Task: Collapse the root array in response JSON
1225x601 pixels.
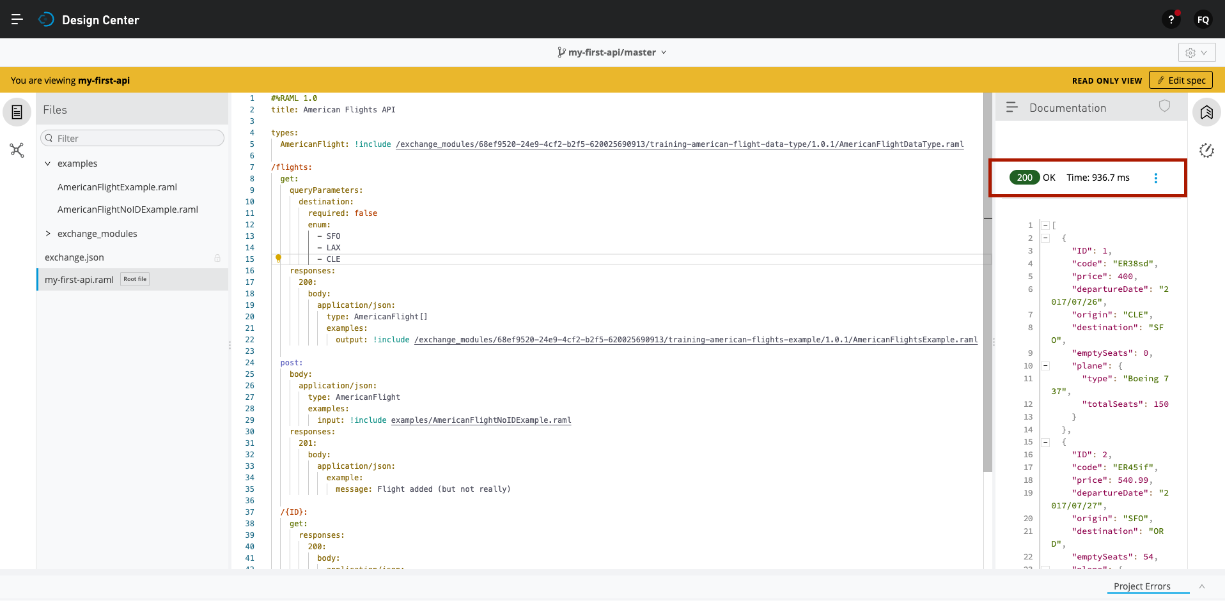Action: coord(1045,225)
